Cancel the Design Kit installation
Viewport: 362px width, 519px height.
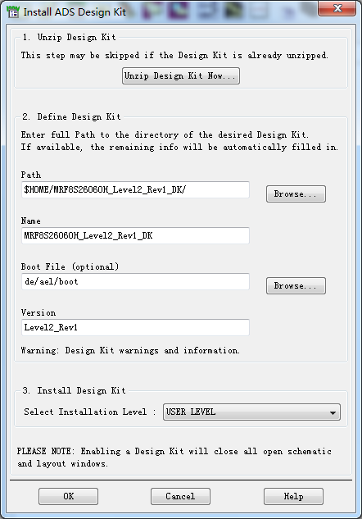(180, 496)
